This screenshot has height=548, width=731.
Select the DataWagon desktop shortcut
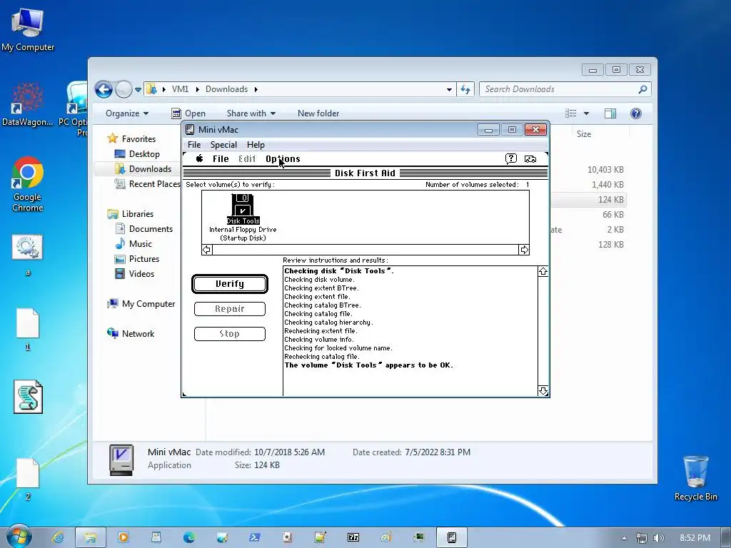pyautogui.click(x=28, y=105)
